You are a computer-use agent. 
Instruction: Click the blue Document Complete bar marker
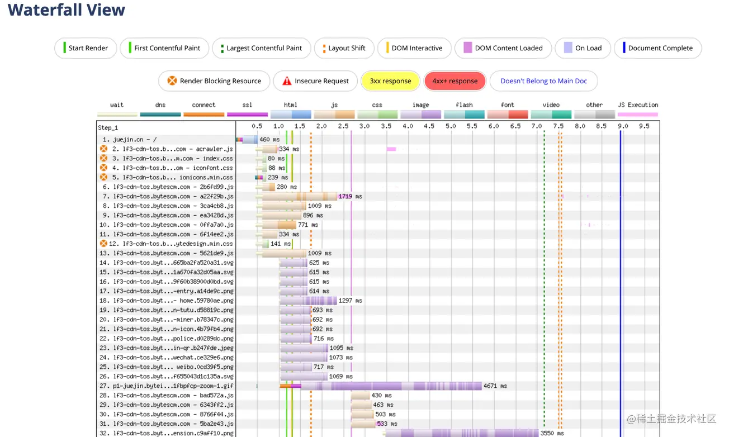click(624, 48)
